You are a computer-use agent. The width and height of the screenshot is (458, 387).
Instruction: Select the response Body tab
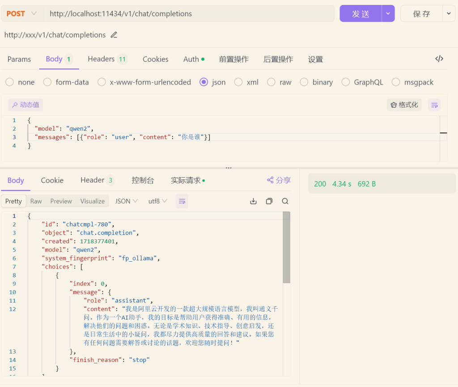coord(16,180)
